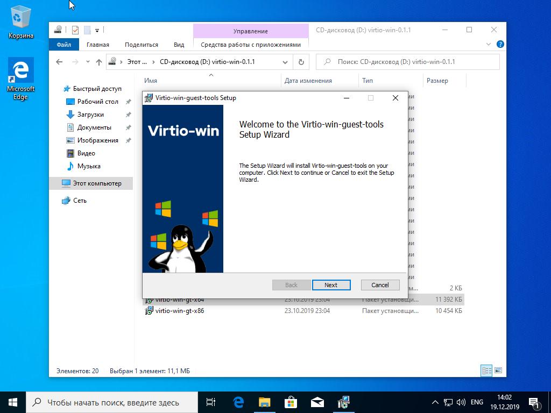Click Next in the Virtio-win setup wizard

(x=330, y=285)
